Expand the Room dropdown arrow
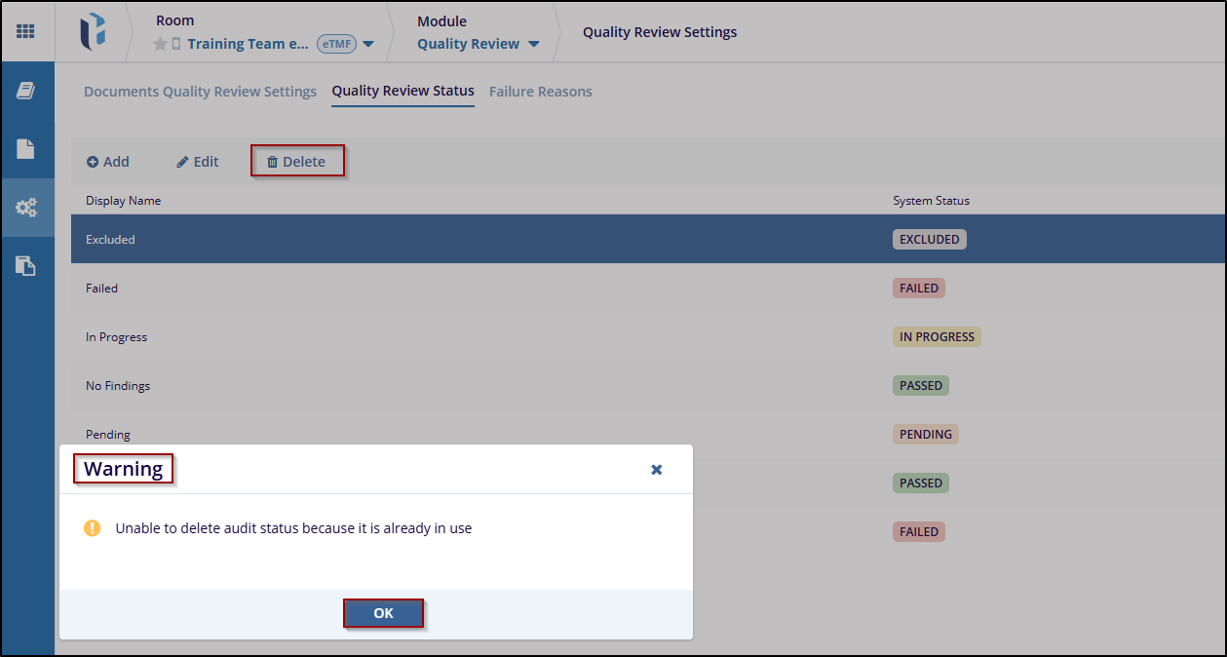Screen dimensions: 1227x657 click(x=368, y=44)
